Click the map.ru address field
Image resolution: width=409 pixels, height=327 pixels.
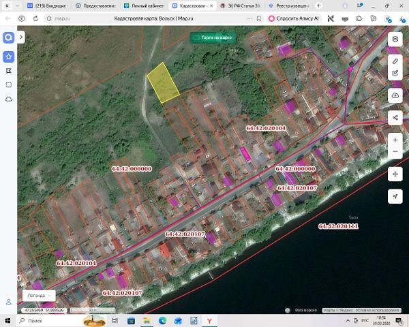63,18
